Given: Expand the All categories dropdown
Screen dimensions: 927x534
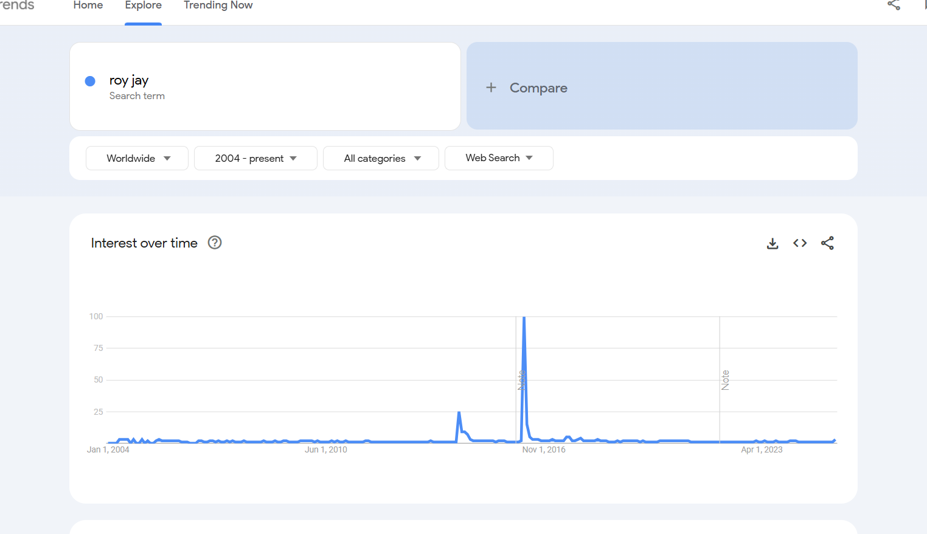Looking at the screenshot, I should (381, 158).
